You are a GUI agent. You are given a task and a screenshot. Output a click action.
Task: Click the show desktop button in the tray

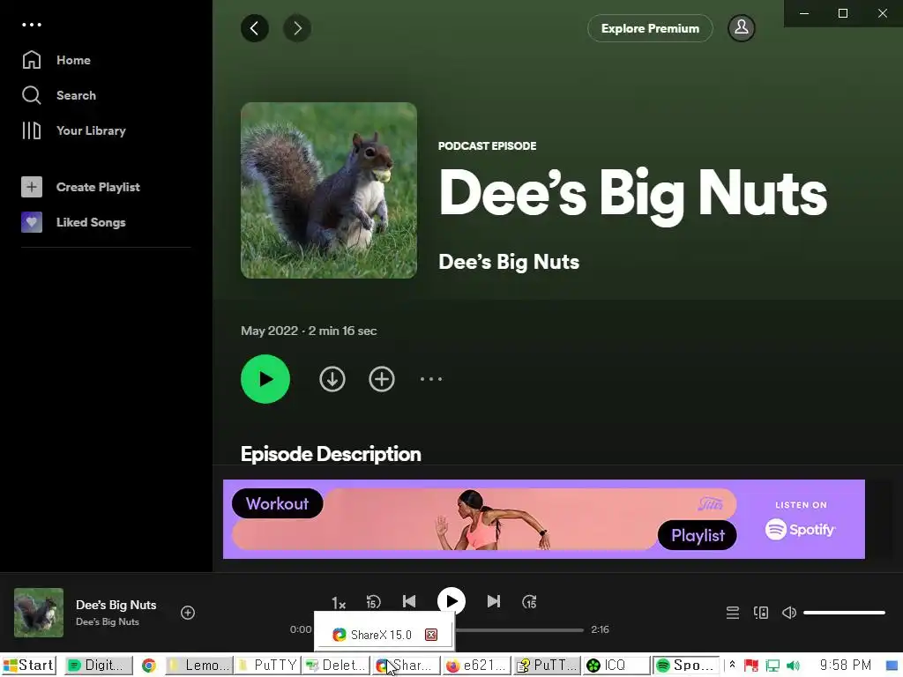coord(892,666)
